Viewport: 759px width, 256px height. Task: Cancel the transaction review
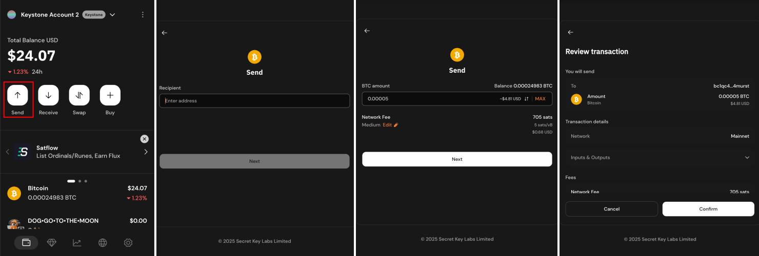(611, 209)
